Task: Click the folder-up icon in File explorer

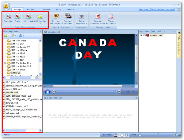Action: (x=6, y=36)
